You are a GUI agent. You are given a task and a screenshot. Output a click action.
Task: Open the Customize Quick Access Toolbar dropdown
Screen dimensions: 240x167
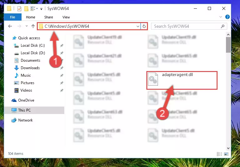(41, 9)
